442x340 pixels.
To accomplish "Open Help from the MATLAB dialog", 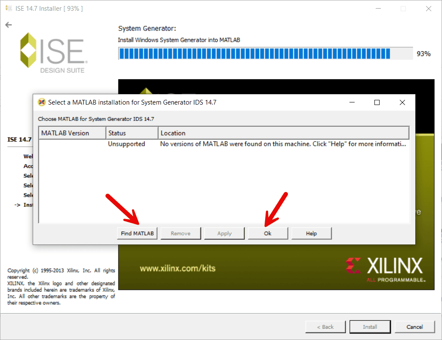I will point(311,233).
